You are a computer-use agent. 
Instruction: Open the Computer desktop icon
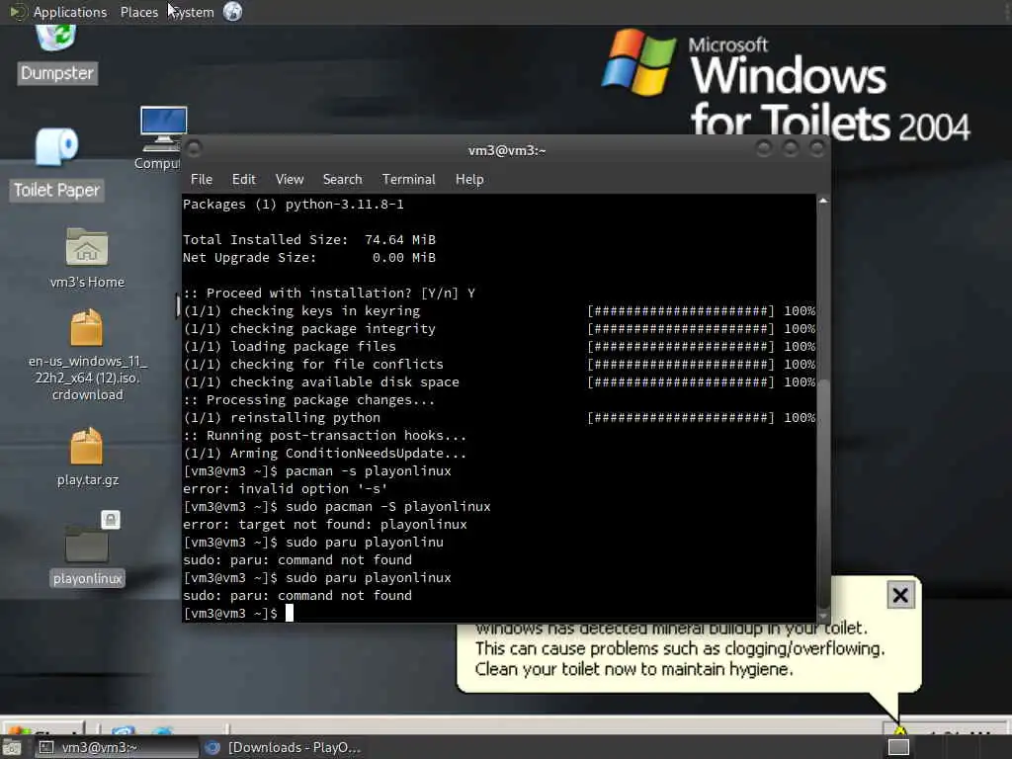pos(163,128)
